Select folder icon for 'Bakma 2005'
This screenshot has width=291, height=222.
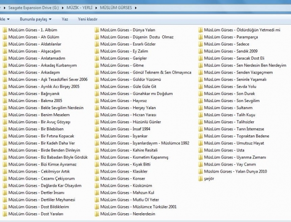(x=5, y=101)
